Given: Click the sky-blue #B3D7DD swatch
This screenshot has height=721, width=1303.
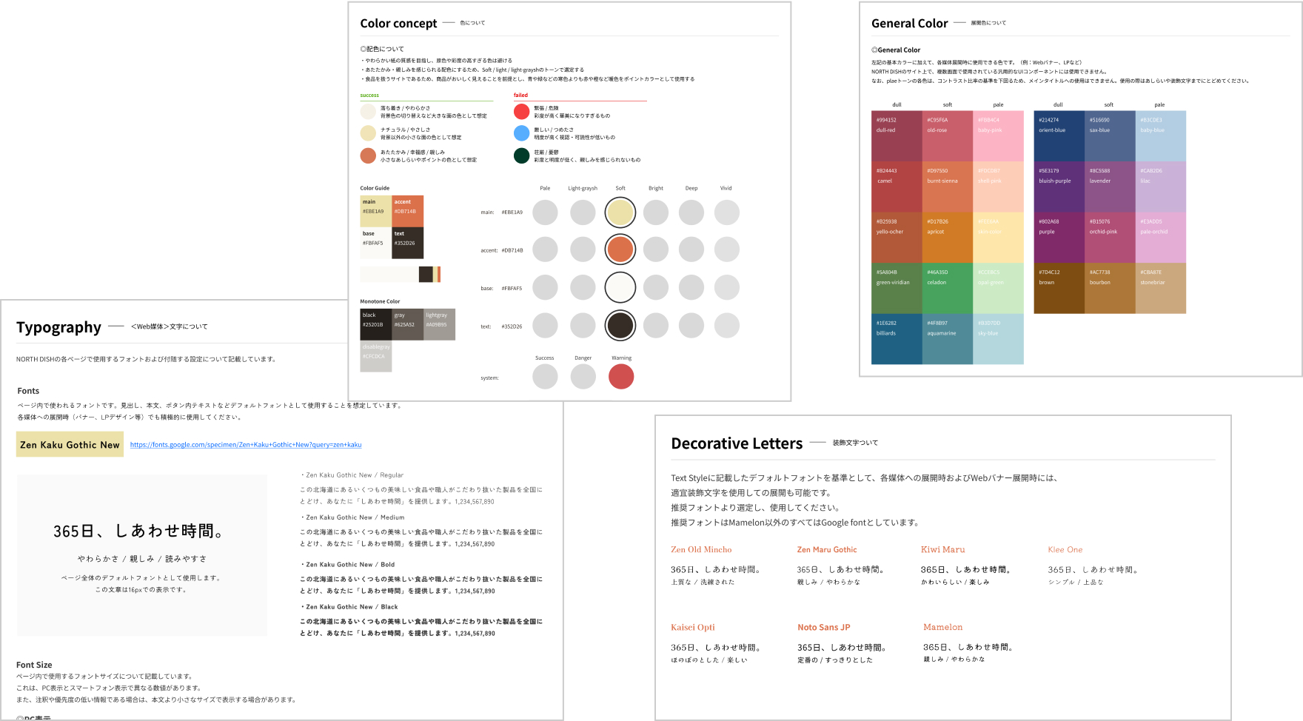Looking at the screenshot, I should coord(998,339).
